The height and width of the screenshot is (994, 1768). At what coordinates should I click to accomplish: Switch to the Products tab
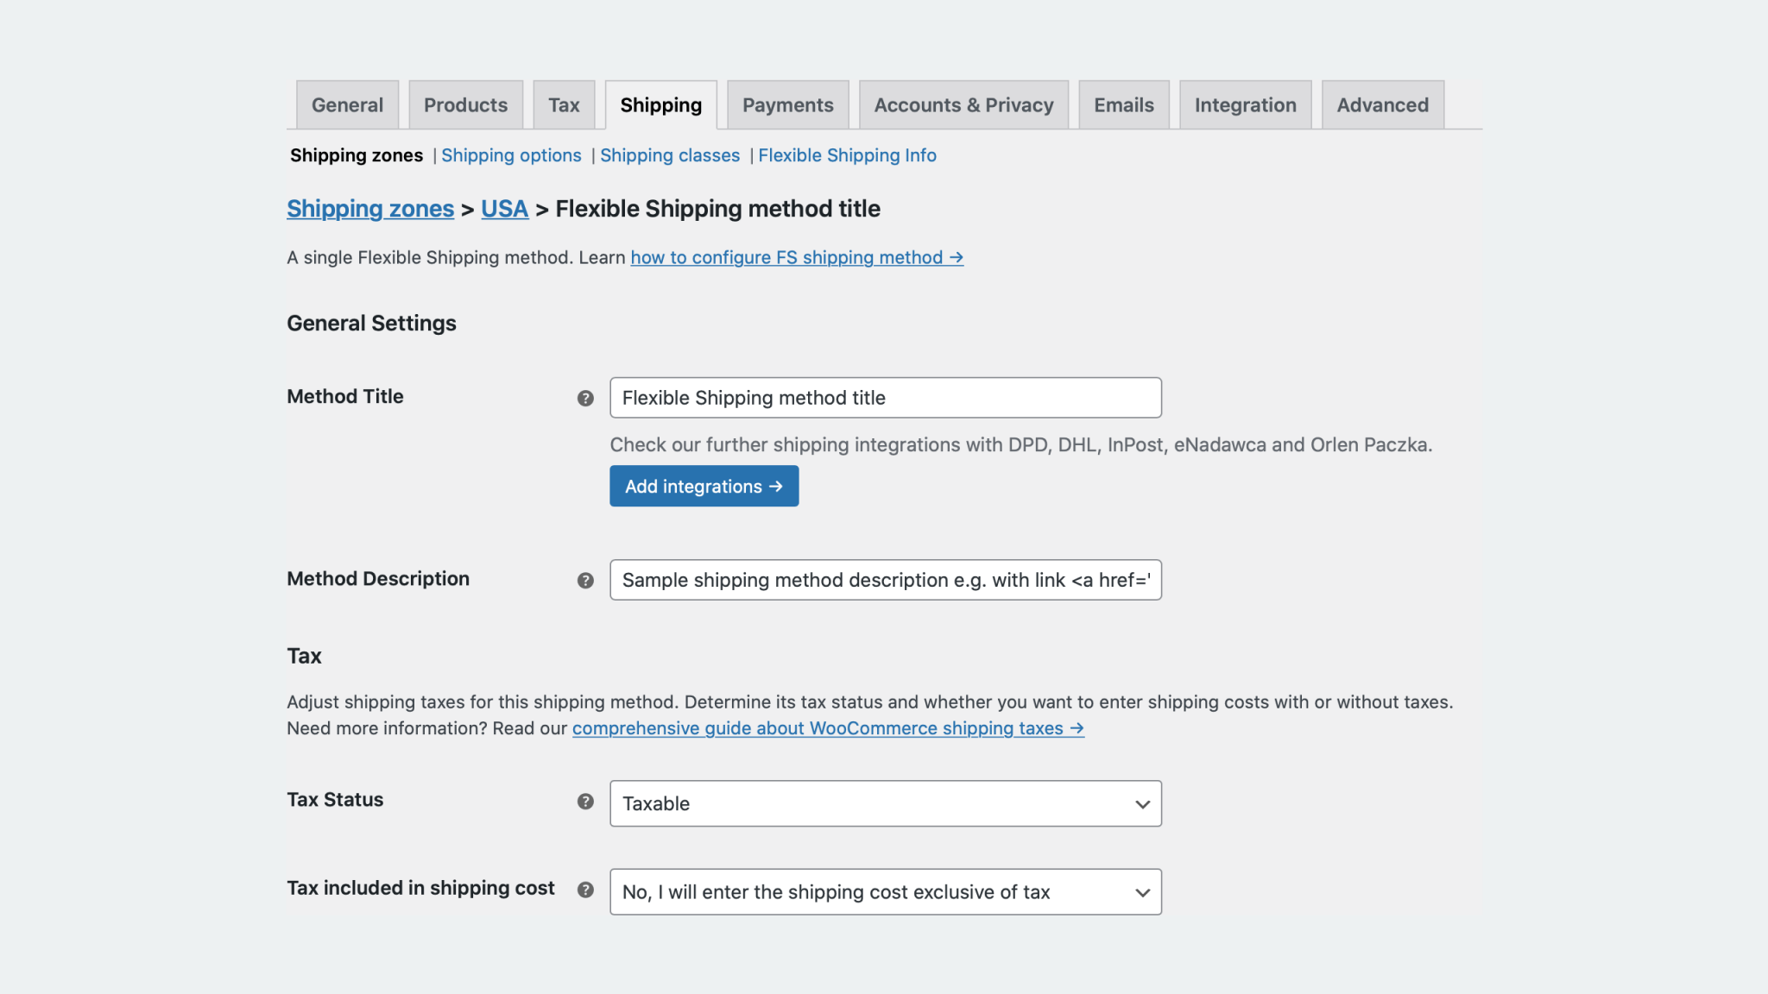[x=465, y=104]
